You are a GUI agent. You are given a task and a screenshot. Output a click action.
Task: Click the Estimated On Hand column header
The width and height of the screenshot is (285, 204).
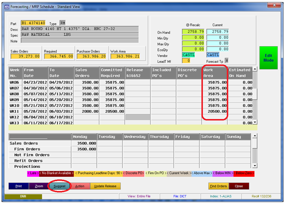pos(240,73)
